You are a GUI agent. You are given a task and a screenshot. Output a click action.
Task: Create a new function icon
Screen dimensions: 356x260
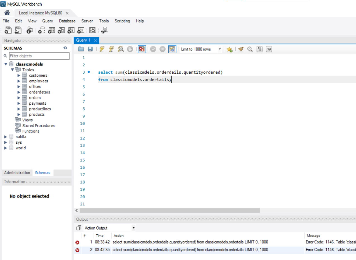point(81,30)
